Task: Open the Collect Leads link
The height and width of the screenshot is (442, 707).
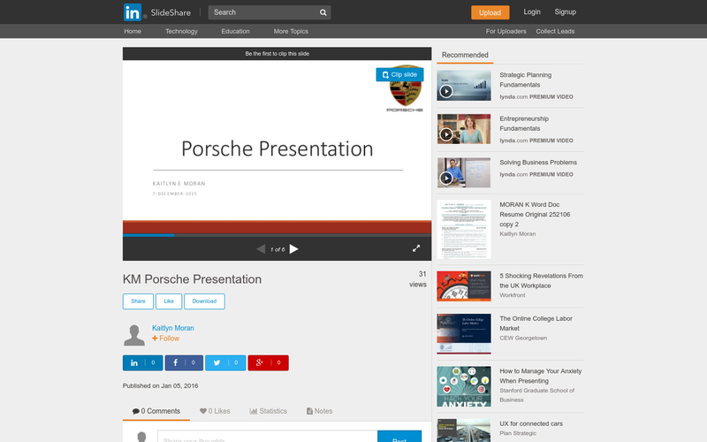Action: tap(555, 31)
